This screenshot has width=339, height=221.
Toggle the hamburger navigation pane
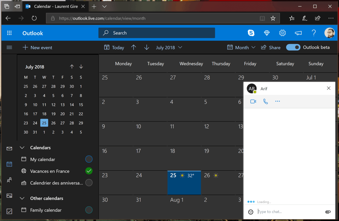click(9, 47)
